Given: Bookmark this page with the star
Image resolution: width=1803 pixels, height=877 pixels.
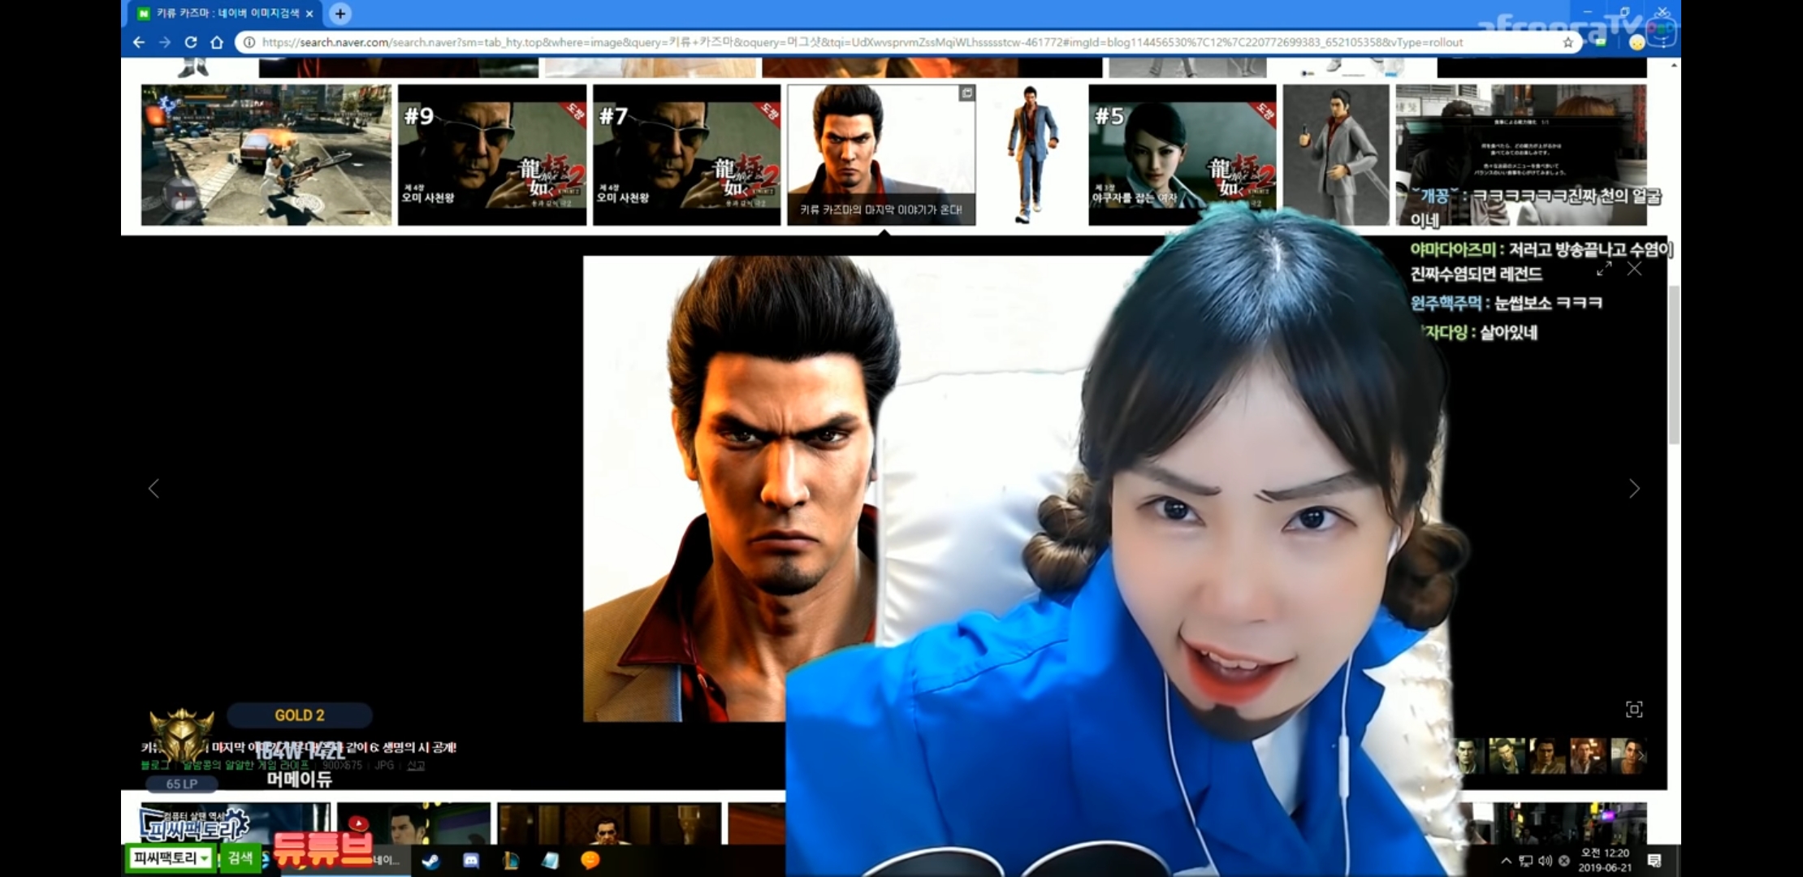Looking at the screenshot, I should coord(1567,42).
